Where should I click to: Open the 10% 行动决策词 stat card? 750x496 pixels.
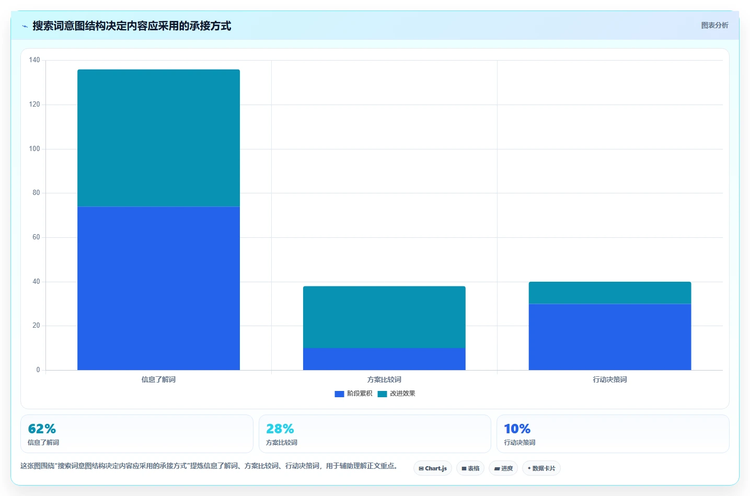coord(613,434)
